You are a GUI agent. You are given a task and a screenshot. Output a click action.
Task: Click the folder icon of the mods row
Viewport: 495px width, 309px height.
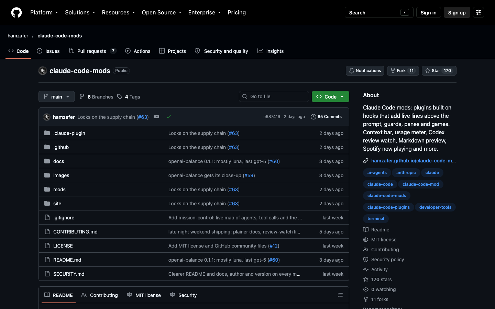[x=47, y=189]
